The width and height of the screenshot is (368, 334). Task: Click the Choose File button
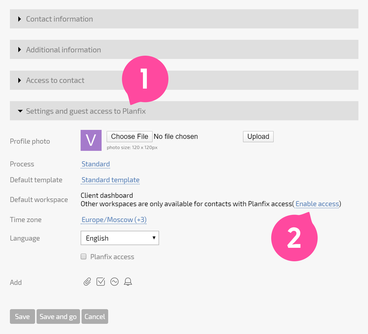click(x=129, y=136)
